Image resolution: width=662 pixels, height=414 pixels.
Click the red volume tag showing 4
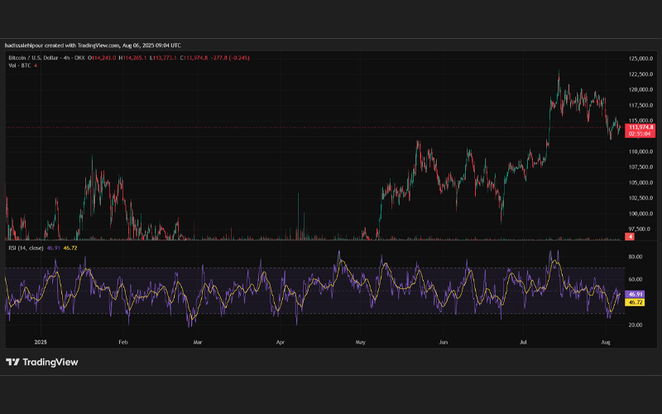click(x=630, y=237)
